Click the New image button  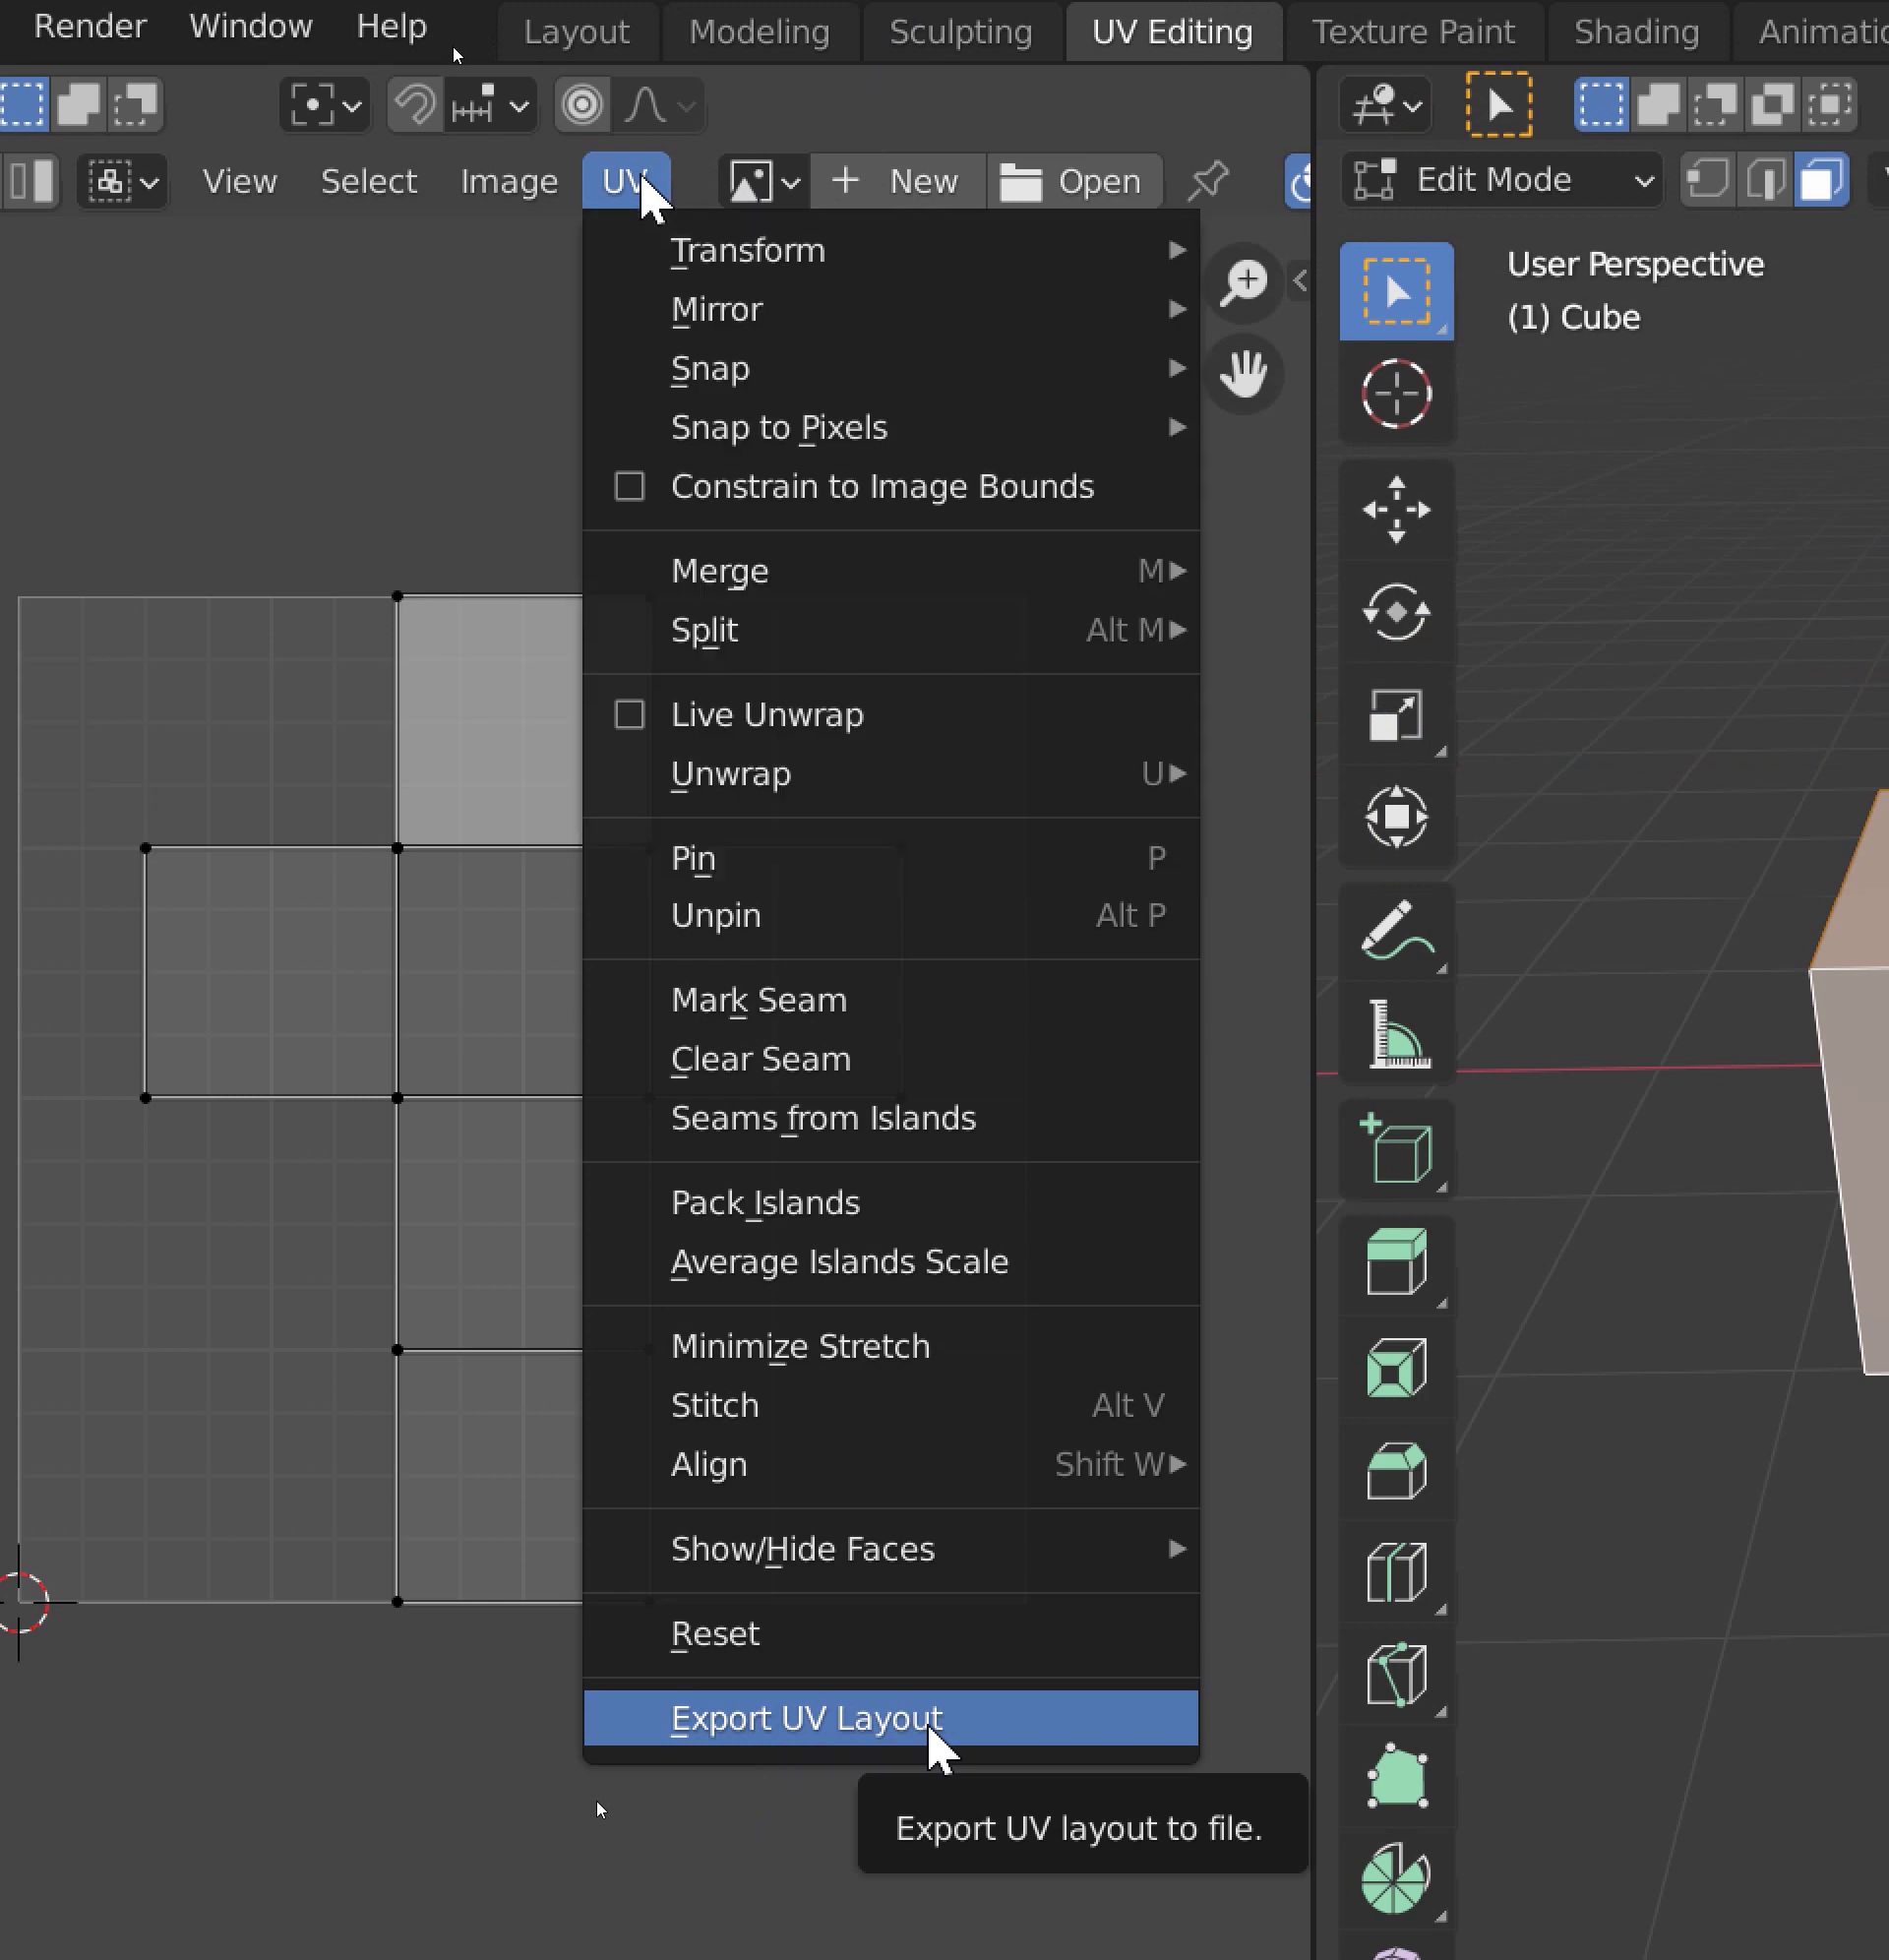point(897,182)
